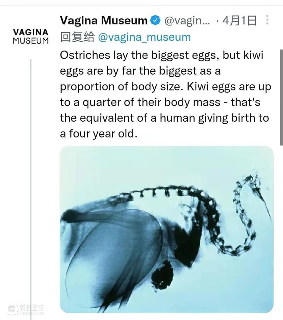
Task: Open the tweet timestamp 4月1日
Action: pos(239,21)
